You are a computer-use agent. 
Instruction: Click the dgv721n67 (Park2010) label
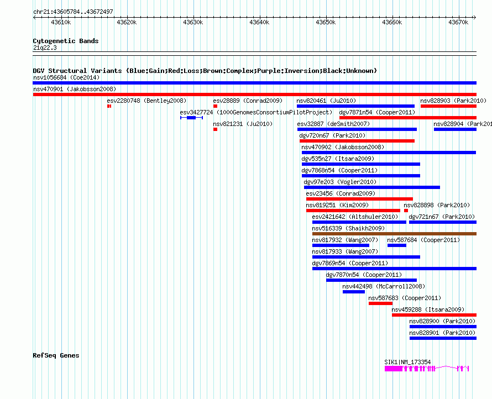tap(442, 217)
